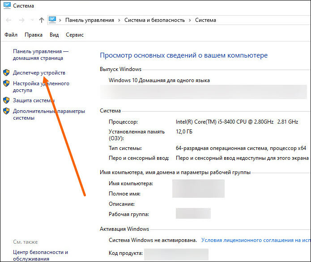
Task: Click the computer icon in address bar
Action: coord(52,20)
